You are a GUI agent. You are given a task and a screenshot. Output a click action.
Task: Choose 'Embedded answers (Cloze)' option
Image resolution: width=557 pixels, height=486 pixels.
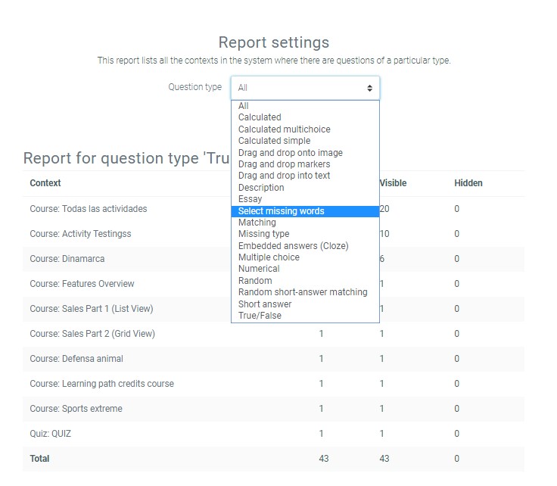pyautogui.click(x=293, y=246)
